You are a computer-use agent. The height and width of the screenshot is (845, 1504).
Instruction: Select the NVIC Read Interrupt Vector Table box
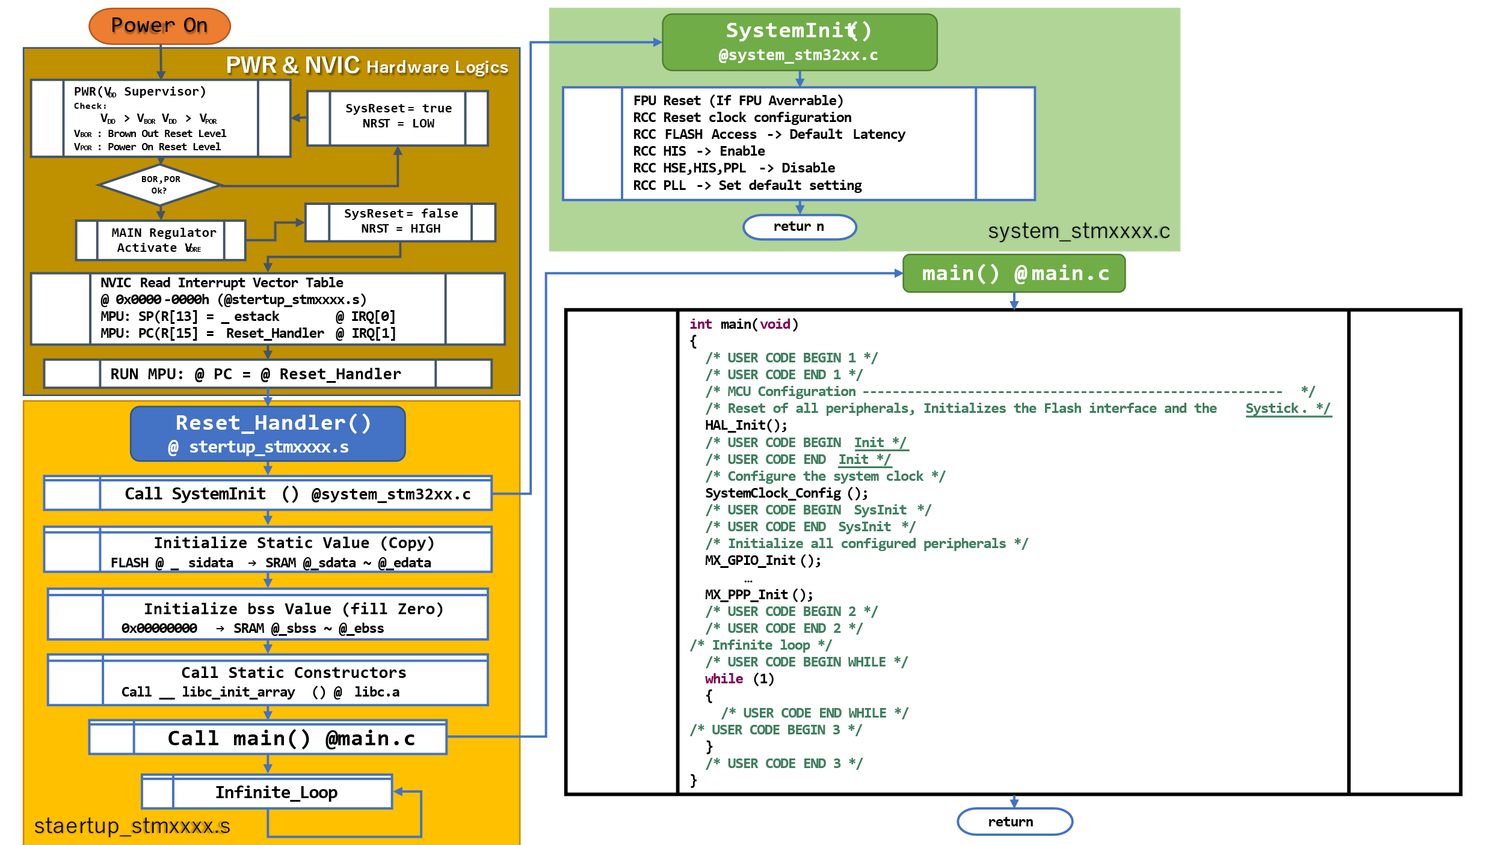click(268, 308)
